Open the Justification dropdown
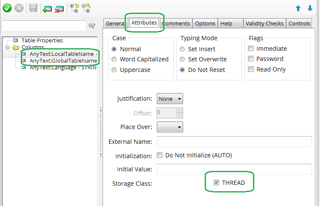This screenshot has width=320, height=206. (170, 99)
